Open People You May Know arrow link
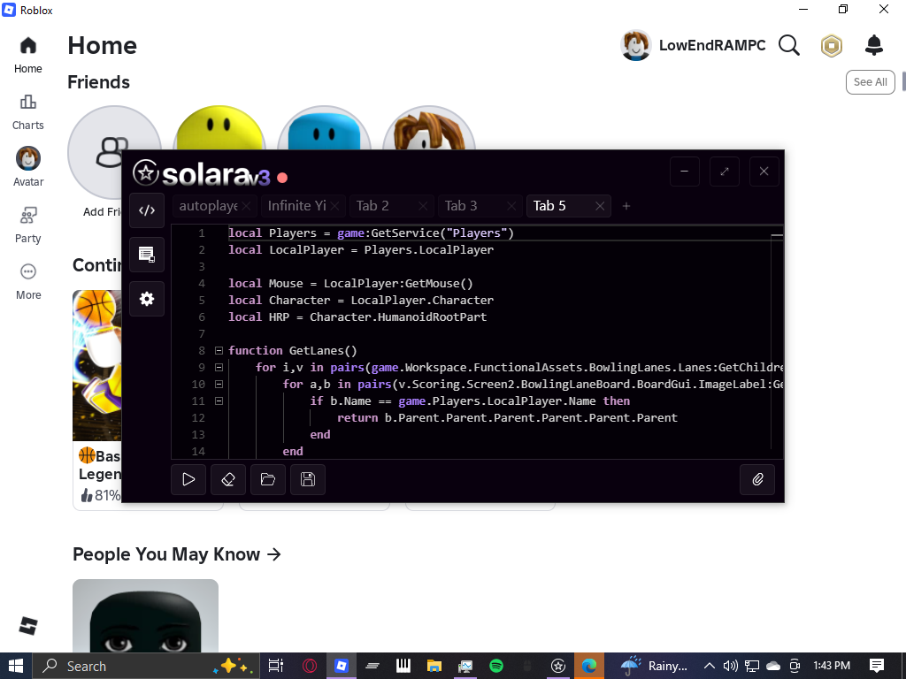Image resolution: width=906 pixels, height=679 pixels. 274,554
